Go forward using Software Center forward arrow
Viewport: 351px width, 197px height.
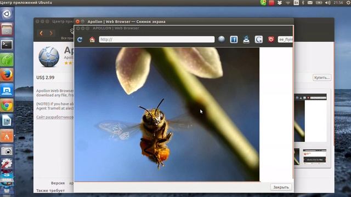pos(51,33)
